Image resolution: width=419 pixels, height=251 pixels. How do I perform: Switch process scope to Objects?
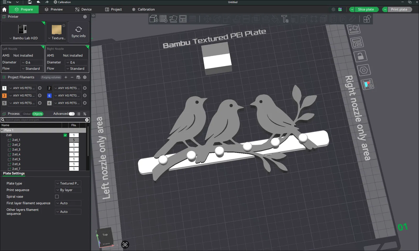(38, 114)
